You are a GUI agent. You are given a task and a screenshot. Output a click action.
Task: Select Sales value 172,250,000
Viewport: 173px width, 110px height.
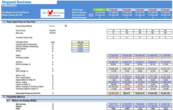113,55
